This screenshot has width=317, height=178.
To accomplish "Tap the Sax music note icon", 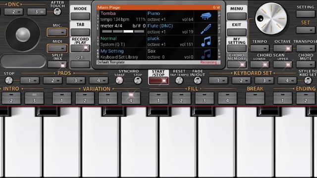I will tap(206, 54).
